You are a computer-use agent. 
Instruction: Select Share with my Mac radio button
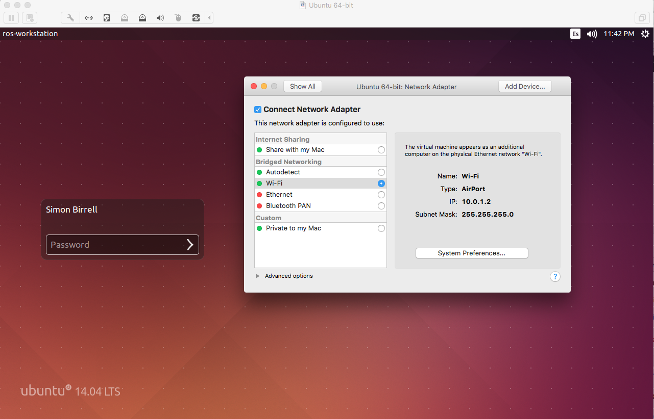click(381, 150)
